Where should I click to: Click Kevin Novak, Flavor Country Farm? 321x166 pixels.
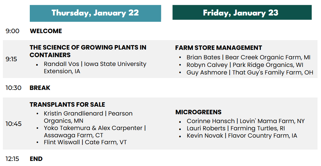242,136
